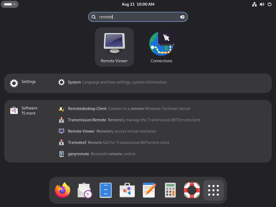
Task: Open the Text Editor dock icon
Action: (x=149, y=190)
